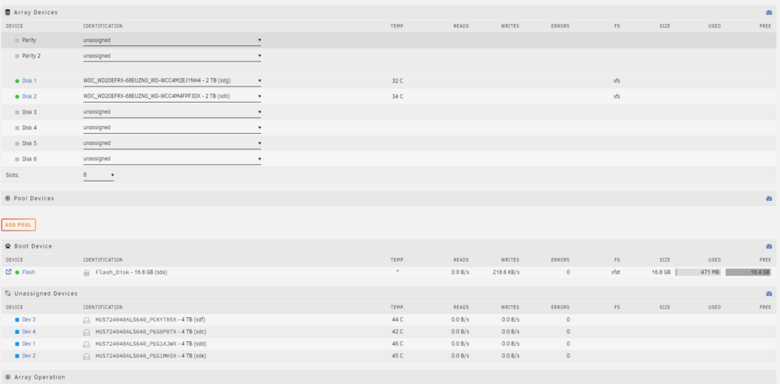Click green status dot for Flash
The image size is (780, 384).
pos(17,273)
